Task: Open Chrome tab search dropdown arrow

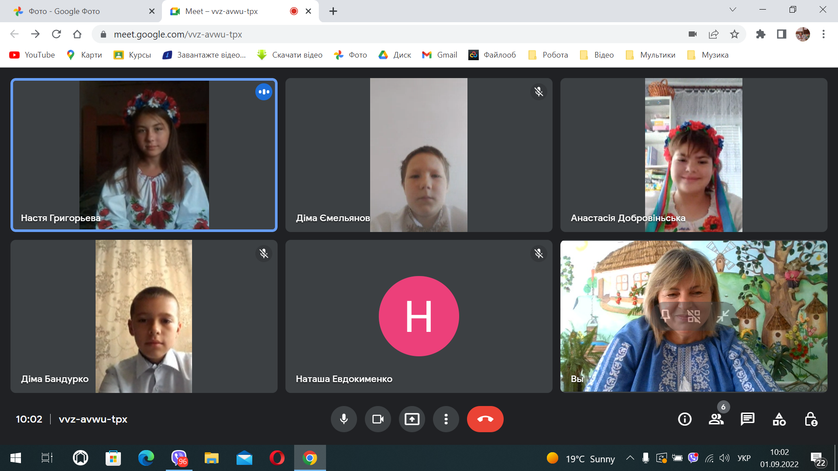Action: [733, 10]
